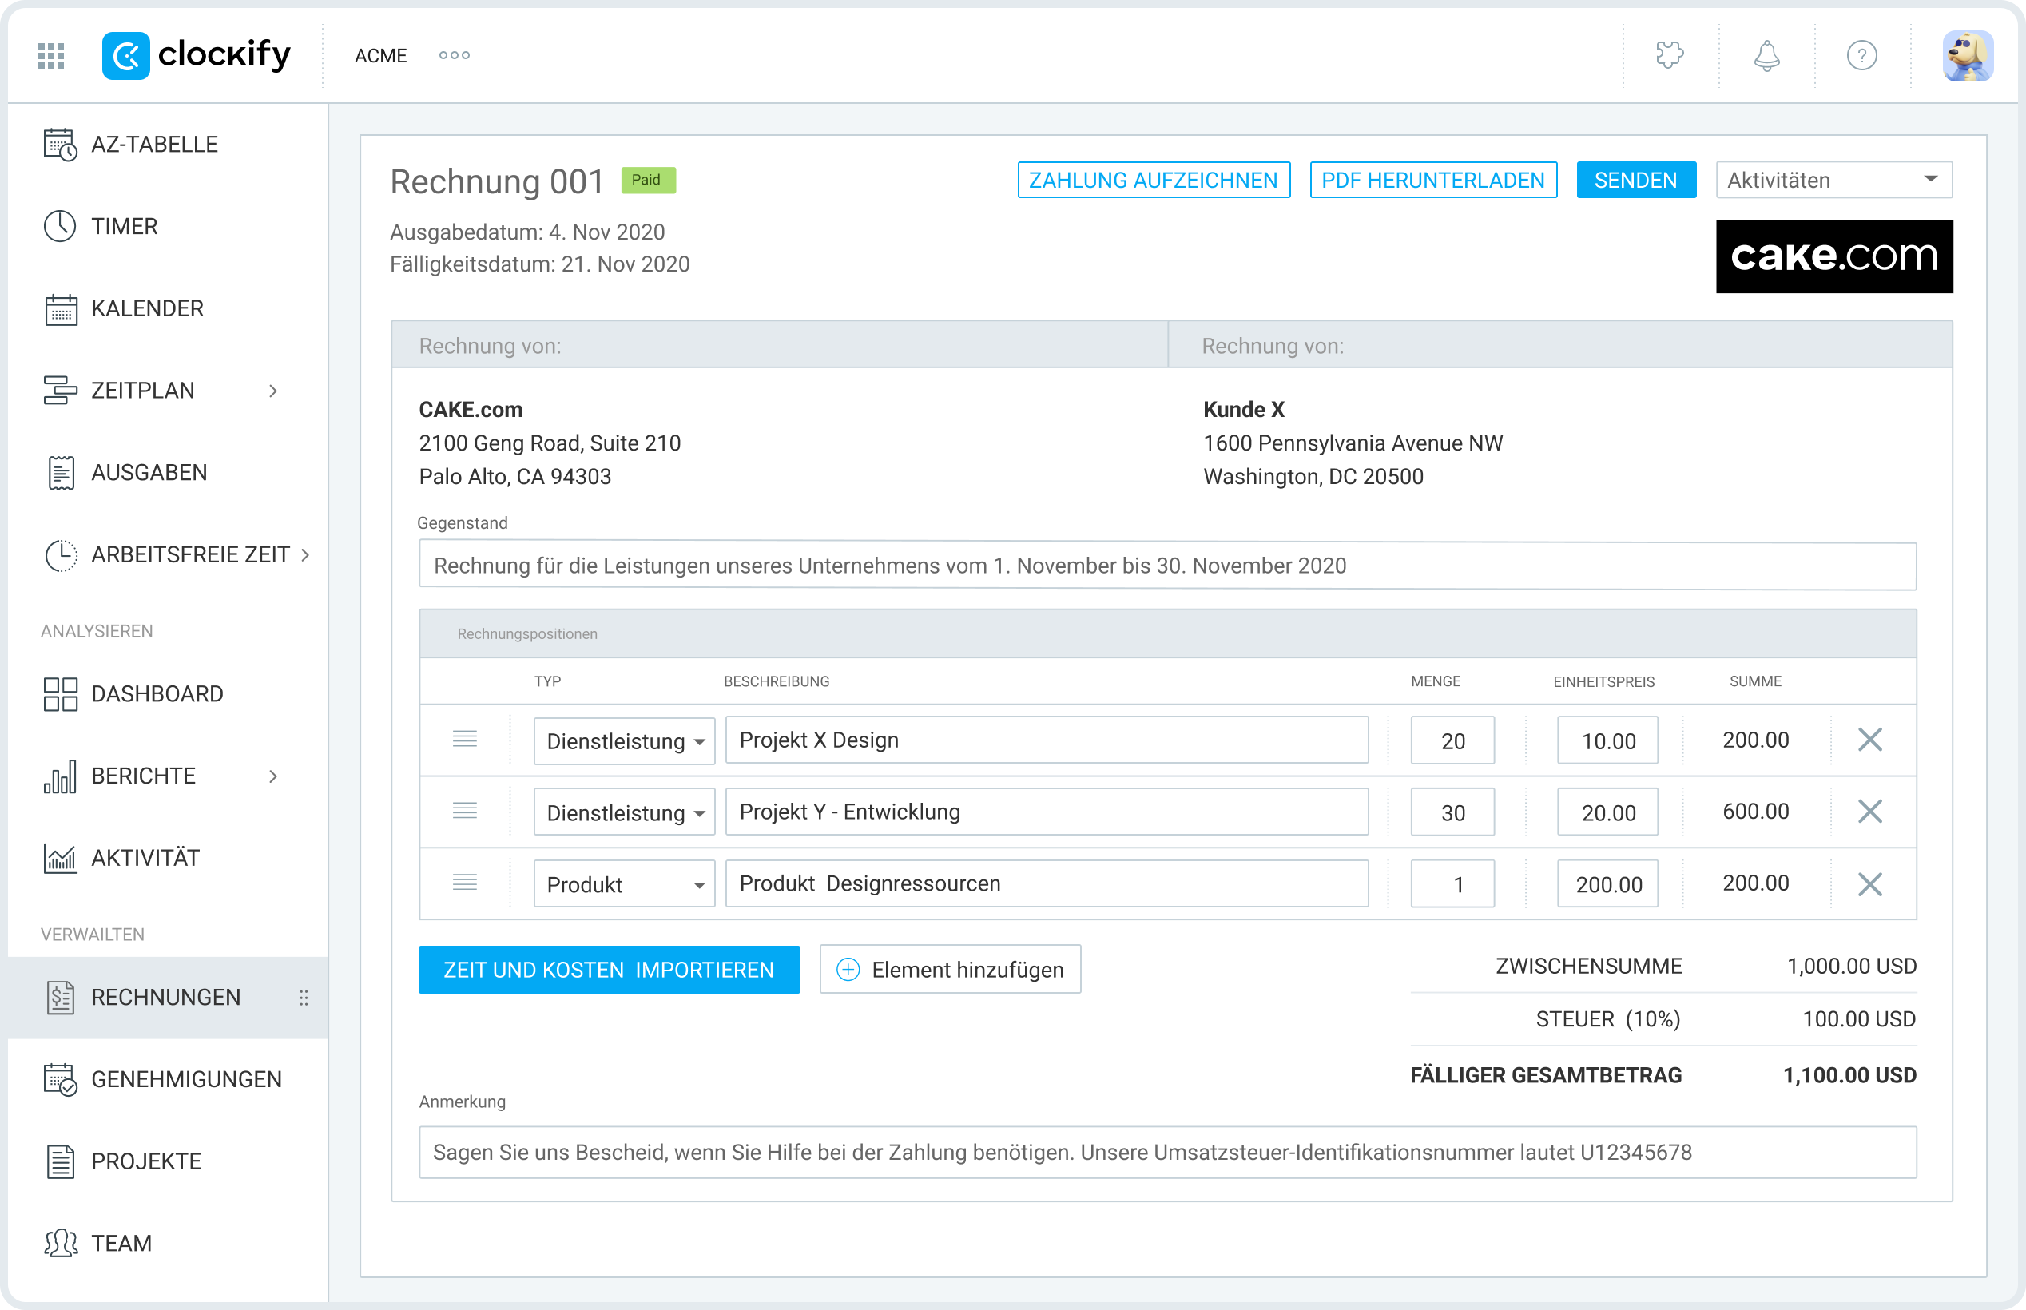
Task: Click the Menge field showing 30
Action: (x=1452, y=812)
